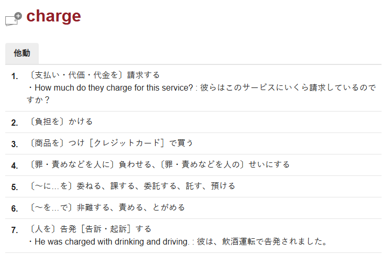Click definition 7 '告発する' text
The image size is (382, 254).
click(90, 229)
